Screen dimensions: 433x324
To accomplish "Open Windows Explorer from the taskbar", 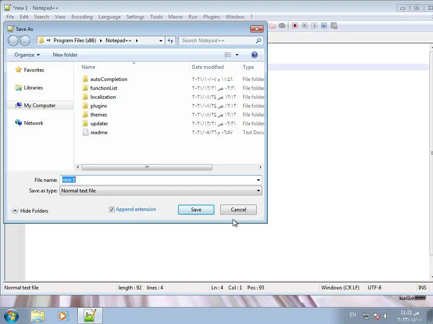I will (38, 316).
